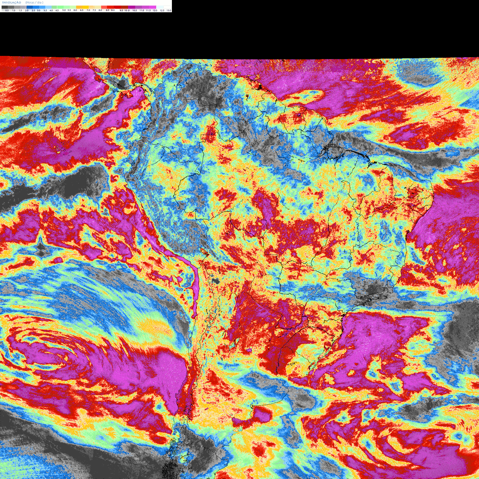Click the "(Horas / dia)" unit label
Viewport: 479px width, 479px height.
click(x=34, y=2)
